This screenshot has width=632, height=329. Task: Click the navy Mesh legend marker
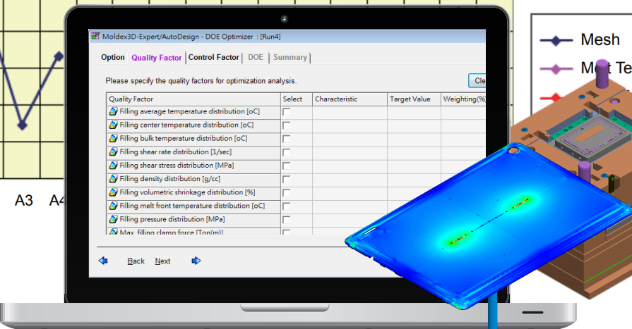[x=556, y=40]
